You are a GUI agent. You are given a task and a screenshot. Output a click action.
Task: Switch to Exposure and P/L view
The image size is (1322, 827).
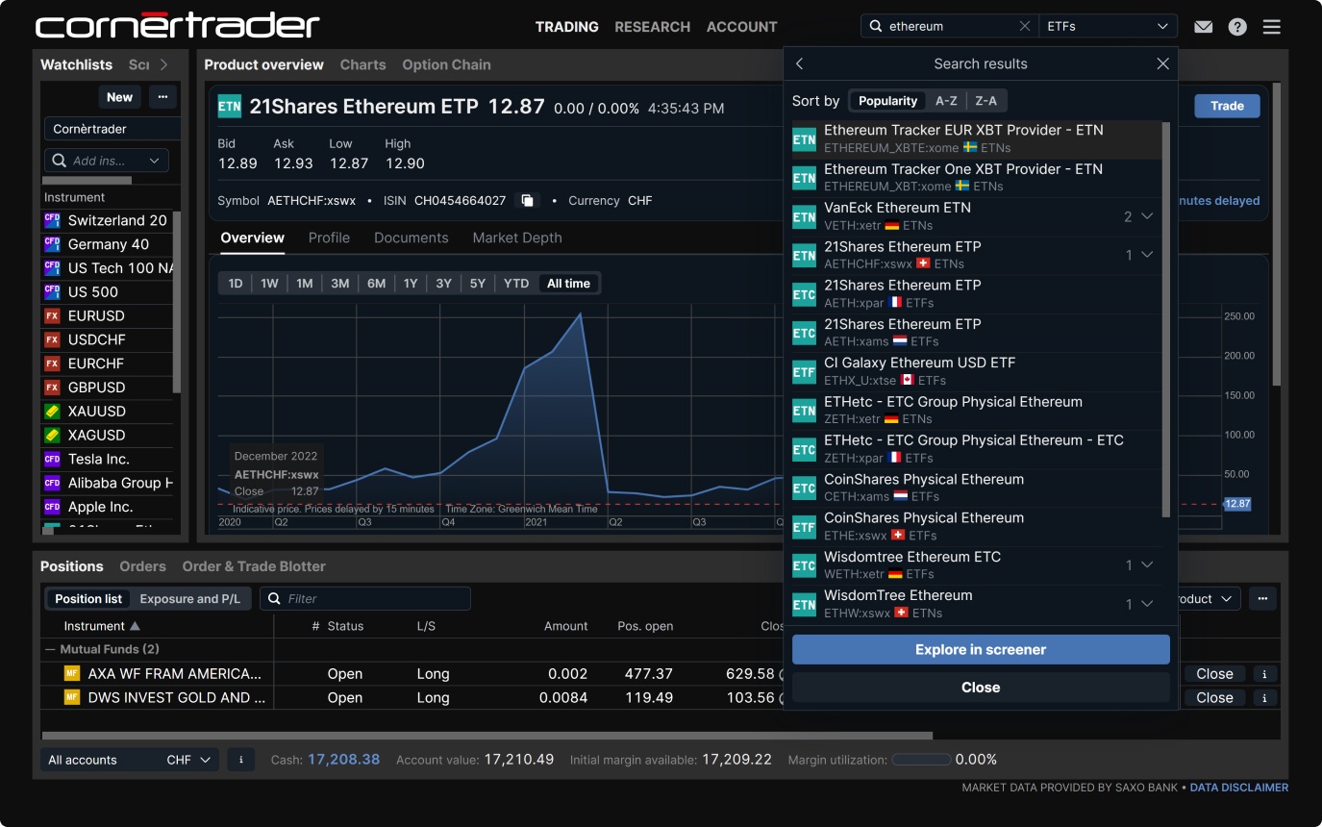189,599
